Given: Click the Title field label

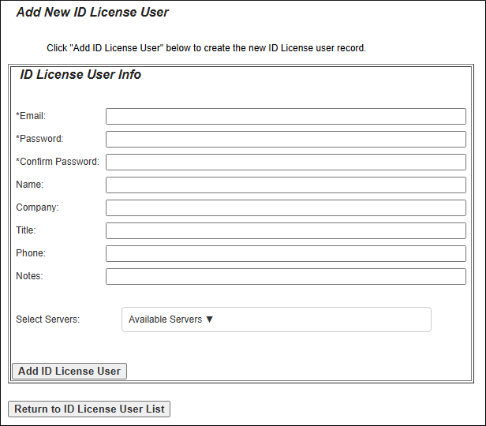Looking at the screenshot, I should pos(26,230).
